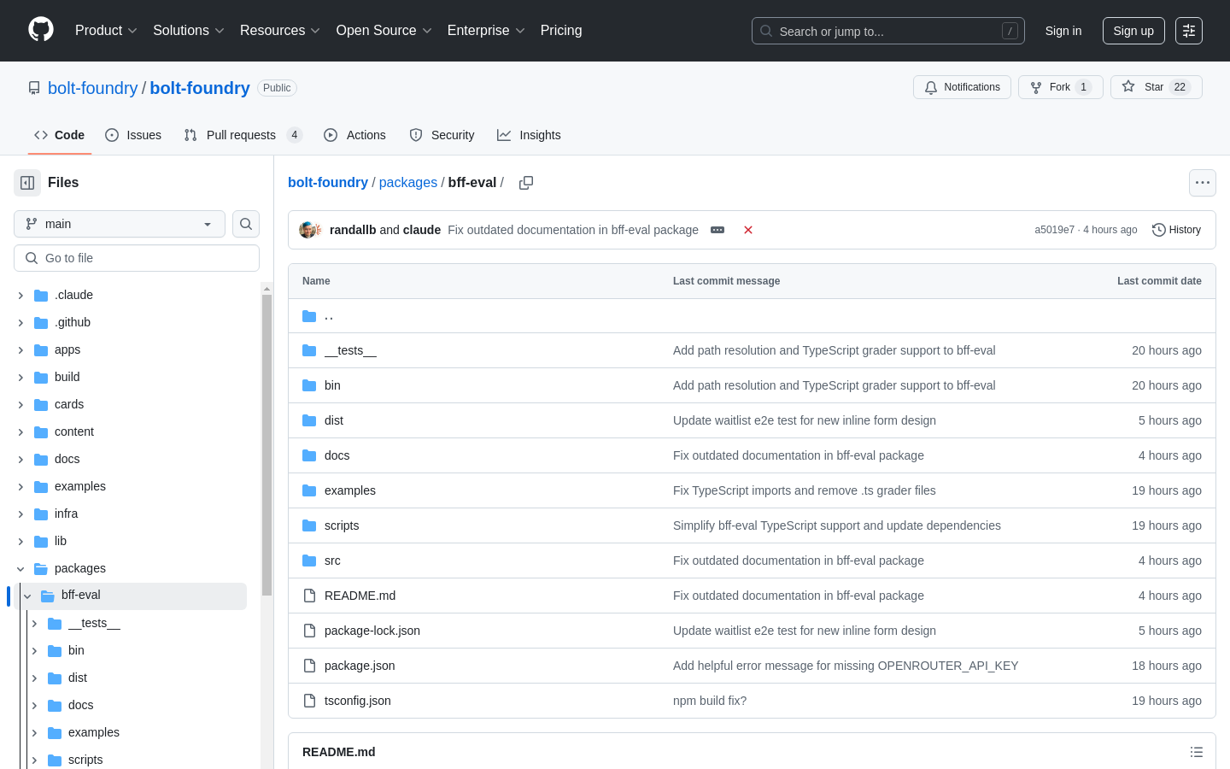The height and width of the screenshot is (769, 1230).
Task: Search this repository magnifier button
Action: [246, 224]
